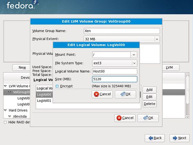The image size is (193, 145).
Task: Click the Fedora logo in the header
Action: [22, 5]
